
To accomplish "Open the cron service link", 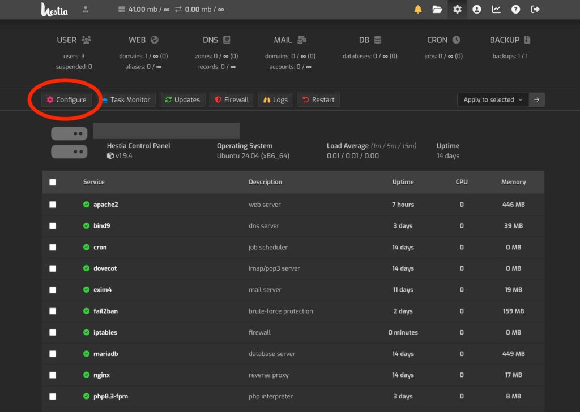I will point(100,248).
